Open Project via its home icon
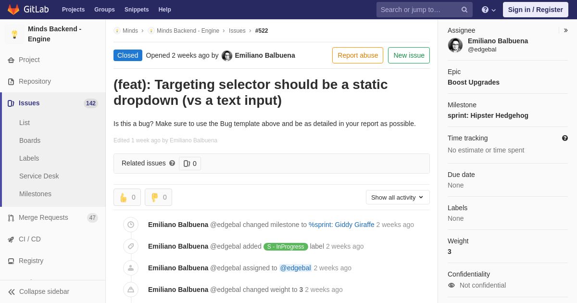 click(x=11, y=60)
